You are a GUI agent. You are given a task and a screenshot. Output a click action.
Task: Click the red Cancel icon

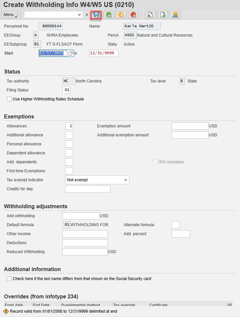tap(134, 15)
